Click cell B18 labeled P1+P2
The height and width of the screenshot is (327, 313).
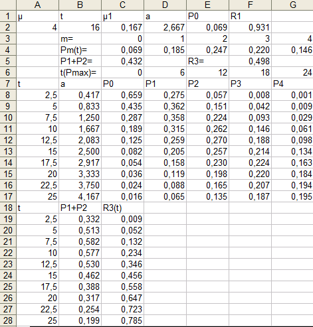pyautogui.click(x=80, y=208)
